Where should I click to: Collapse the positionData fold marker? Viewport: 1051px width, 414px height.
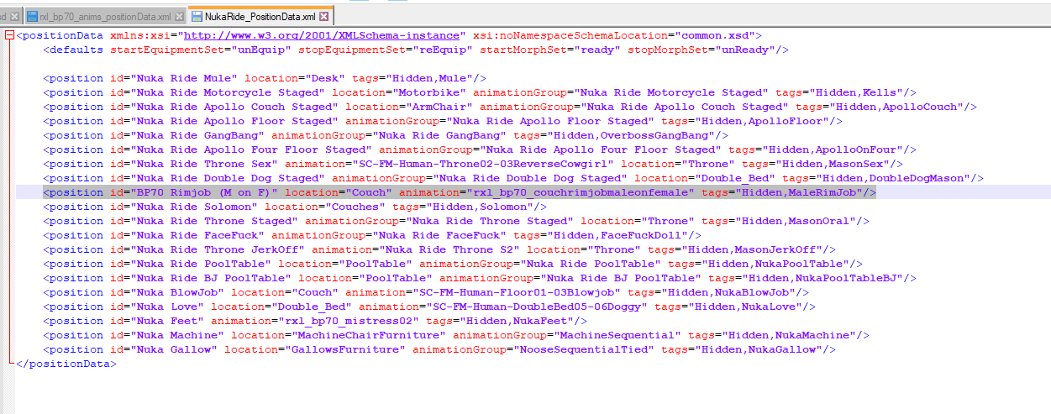click(9, 36)
